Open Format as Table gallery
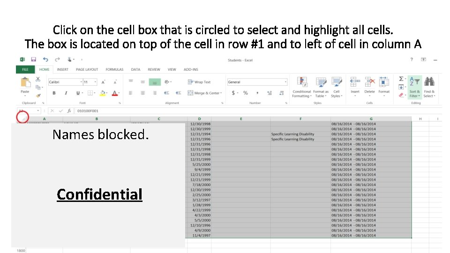450x253 pixels. [x=321, y=88]
